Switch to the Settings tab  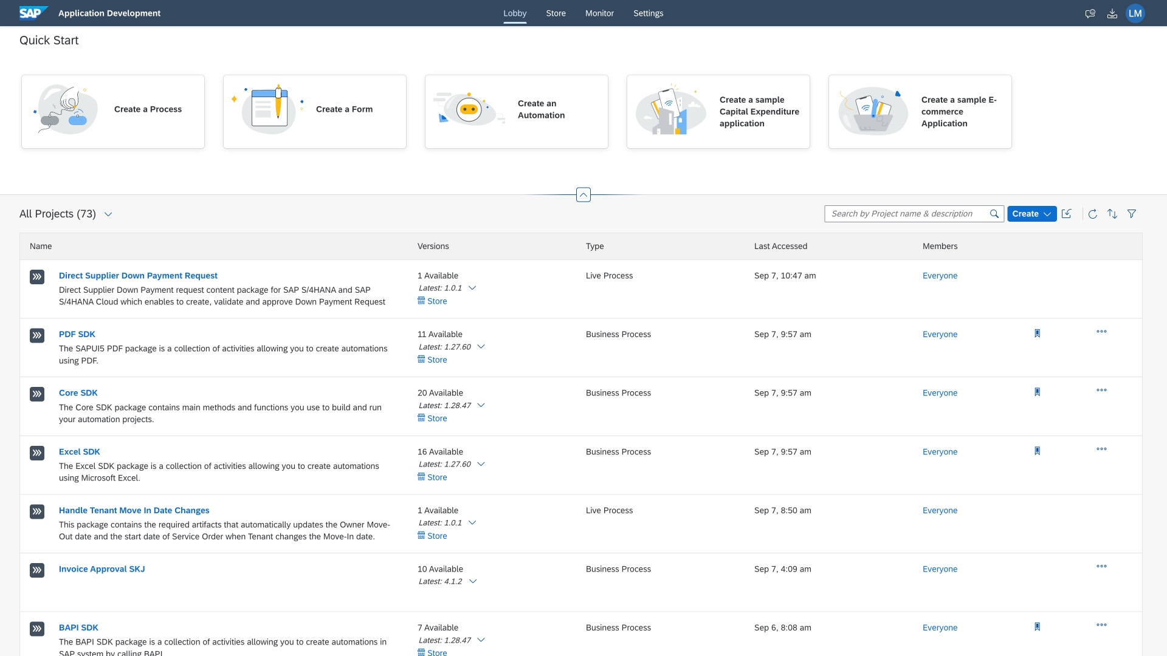click(648, 13)
